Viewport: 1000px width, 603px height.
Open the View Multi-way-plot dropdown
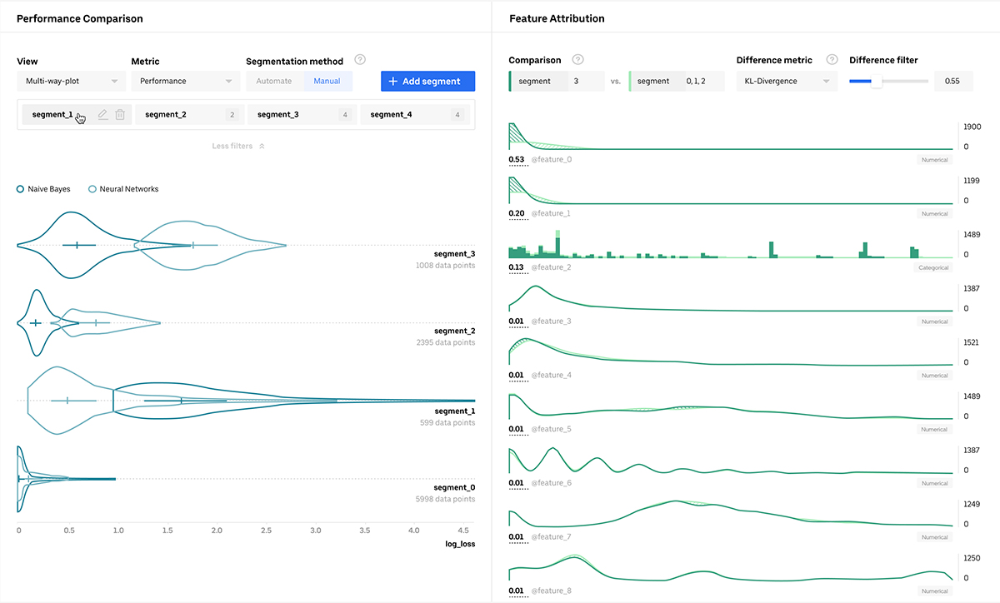click(x=71, y=81)
